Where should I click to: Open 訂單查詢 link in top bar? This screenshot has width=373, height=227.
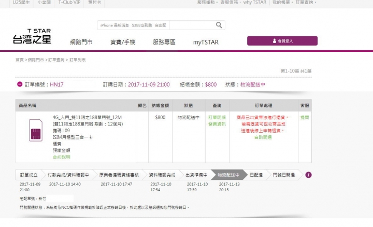click(304, 3)
